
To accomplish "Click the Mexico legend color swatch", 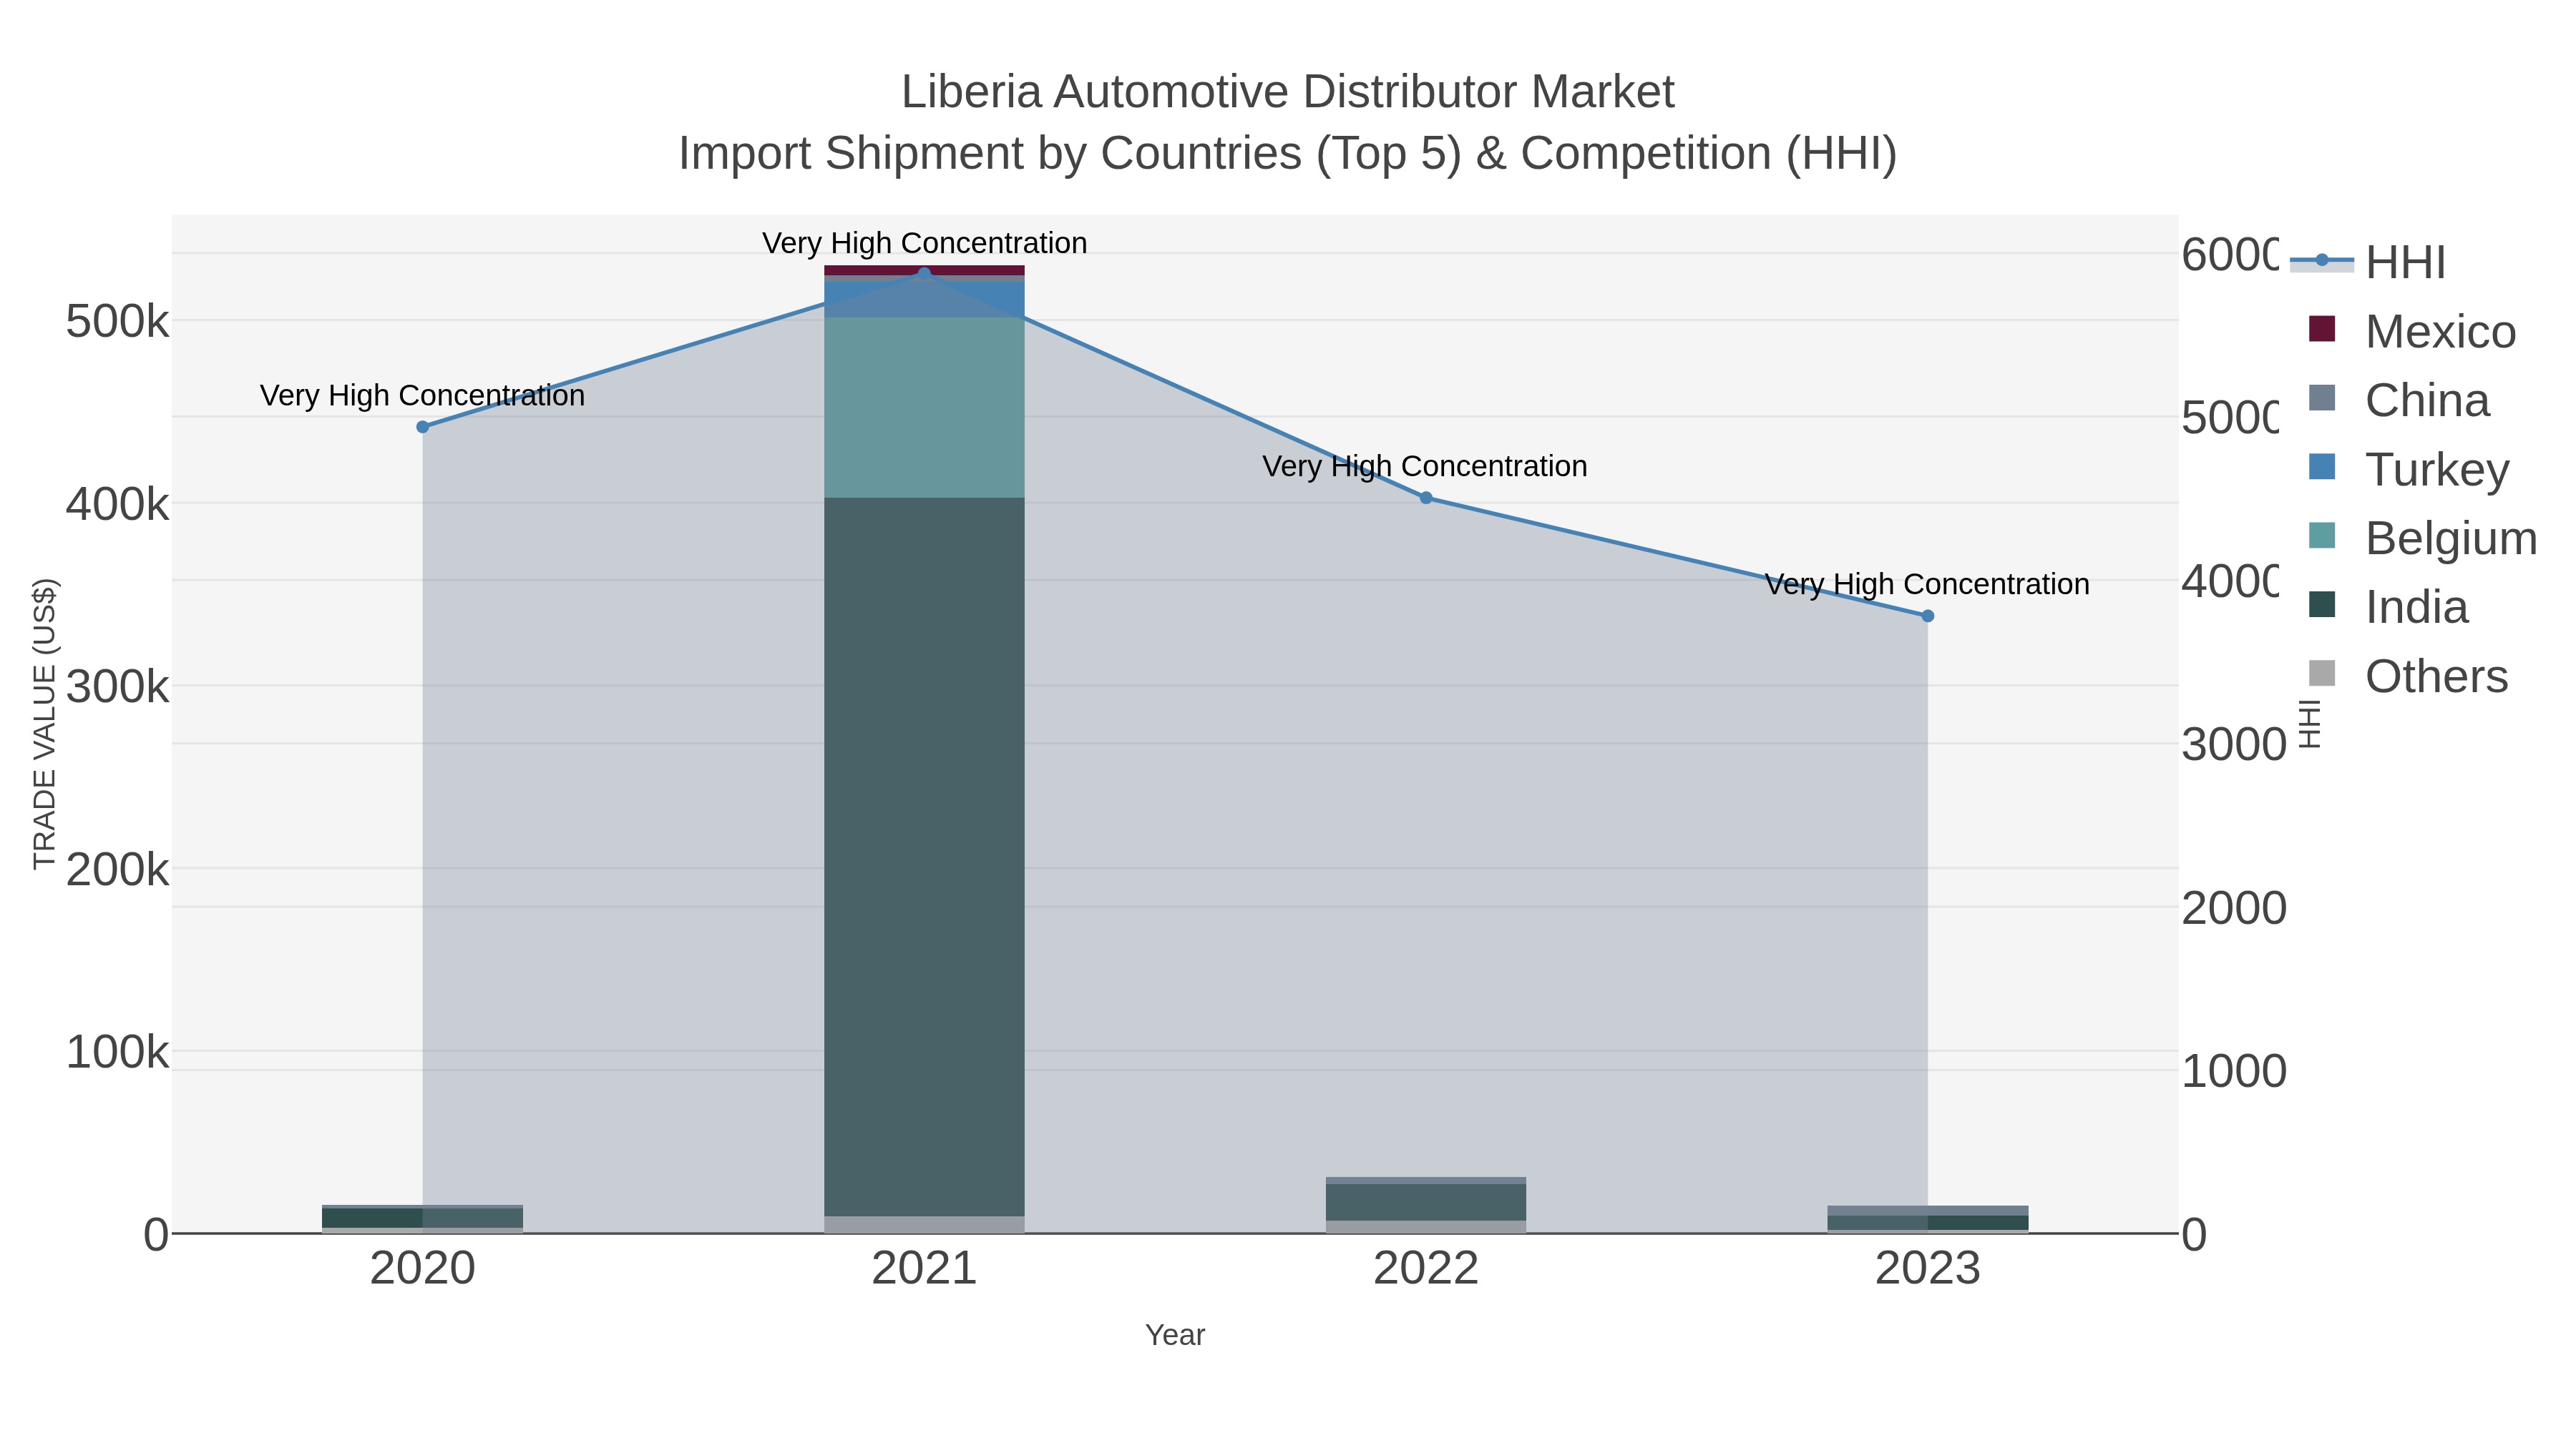I will coord(2322,329).
